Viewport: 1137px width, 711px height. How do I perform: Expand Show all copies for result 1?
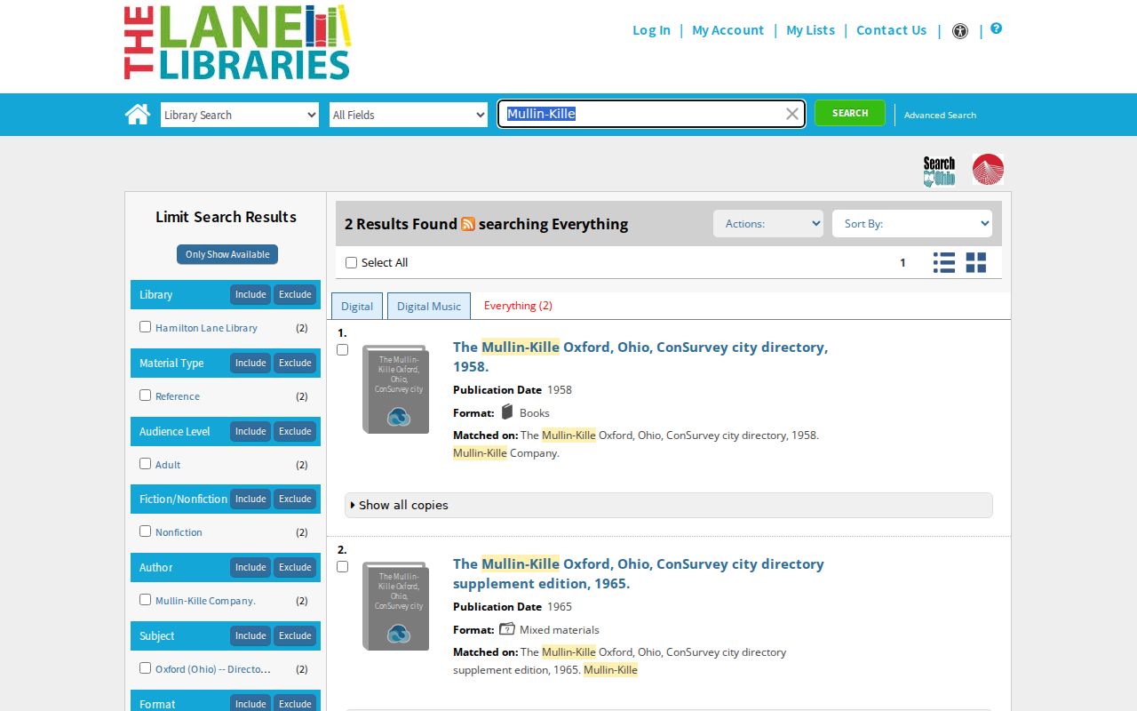[x=668, y=505]
